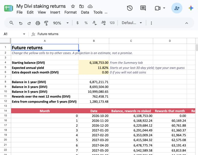
Task: Select the cell with 762,458.71
Action: tap(94, 96)
